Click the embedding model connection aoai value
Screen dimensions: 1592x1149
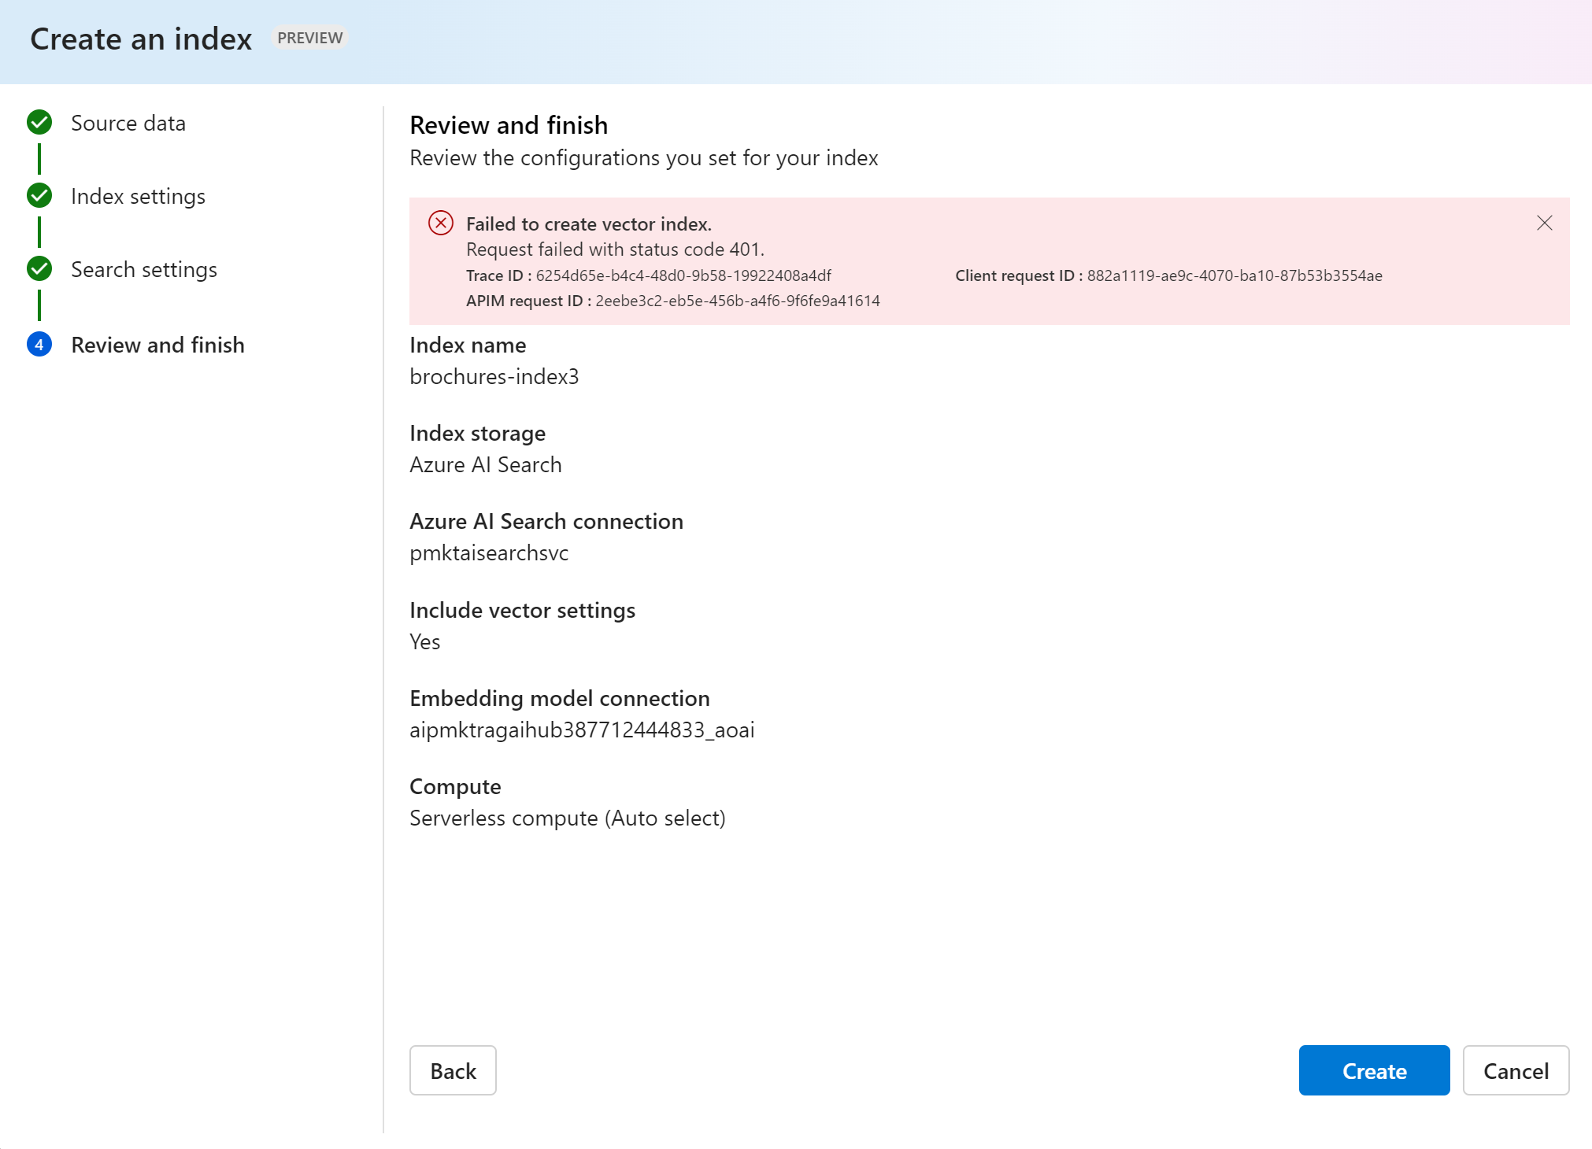(581, 730)
